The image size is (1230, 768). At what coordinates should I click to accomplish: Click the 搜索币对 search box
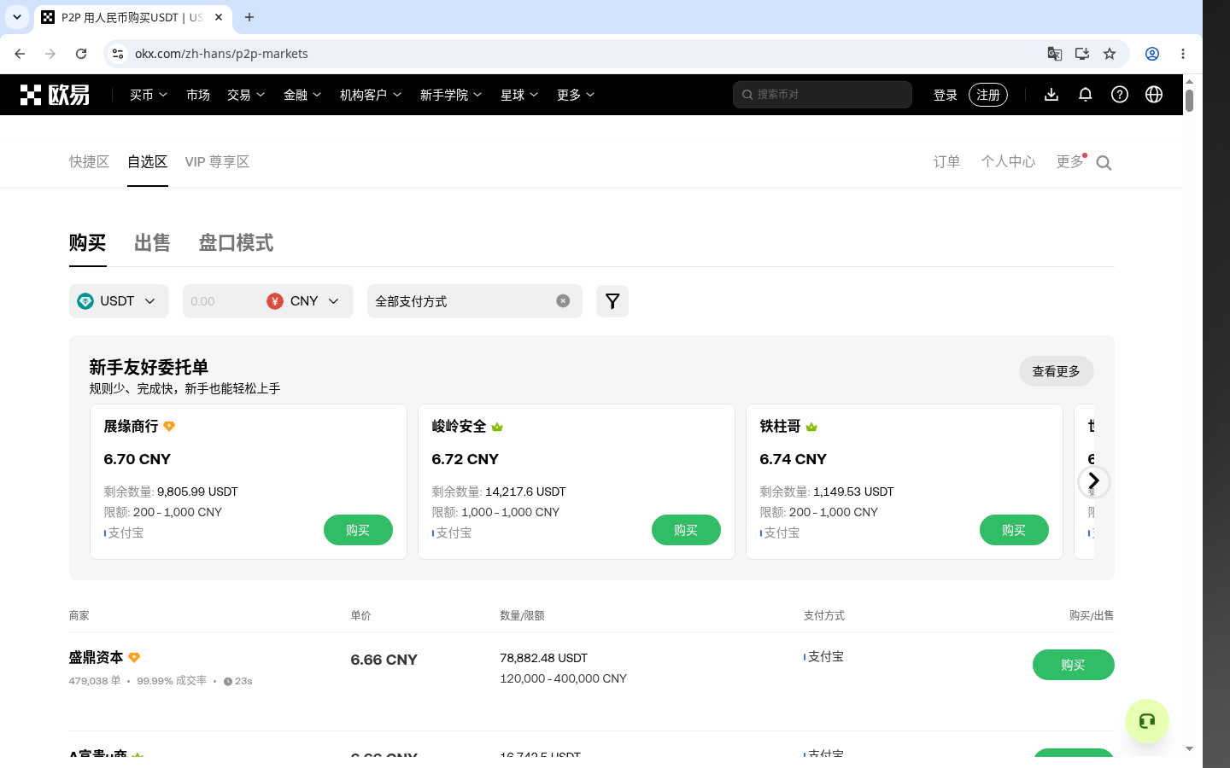823,95
